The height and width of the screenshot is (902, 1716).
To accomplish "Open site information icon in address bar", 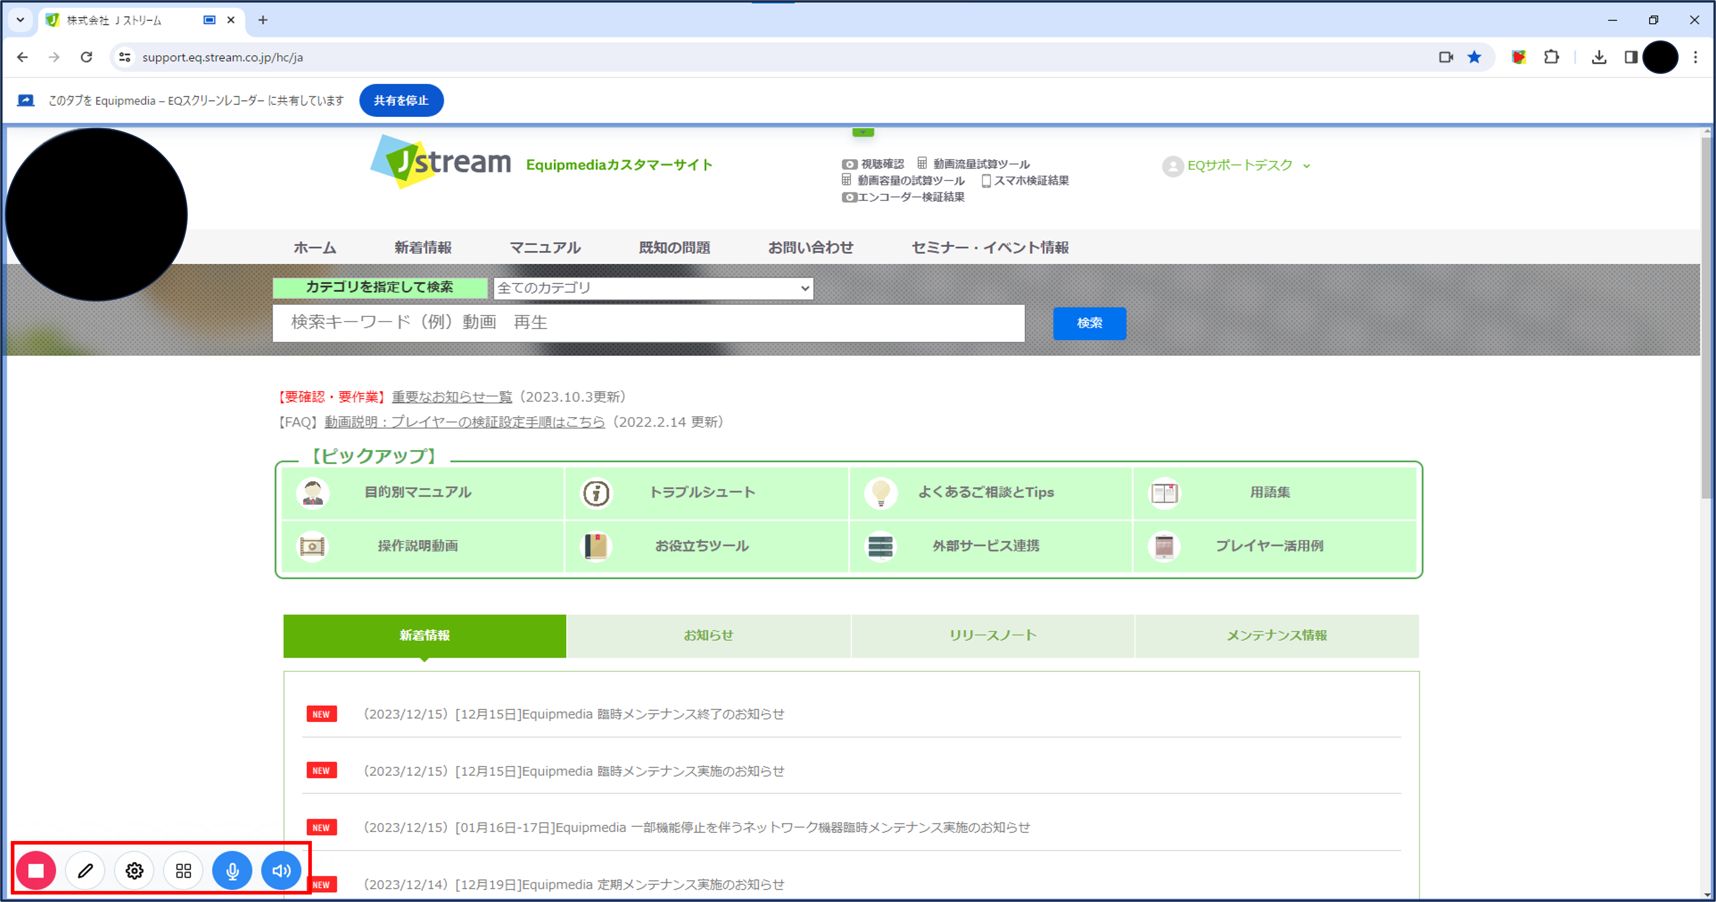I will click(x=125, y=57).
